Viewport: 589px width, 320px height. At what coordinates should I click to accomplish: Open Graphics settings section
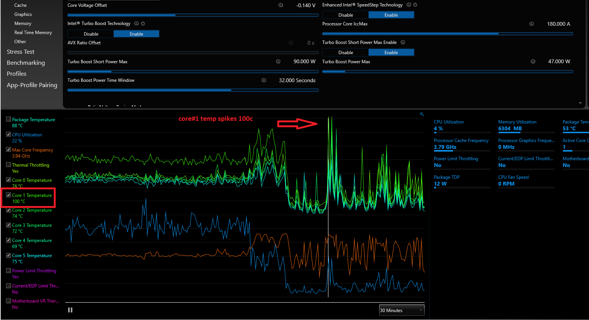coord(23,14)
